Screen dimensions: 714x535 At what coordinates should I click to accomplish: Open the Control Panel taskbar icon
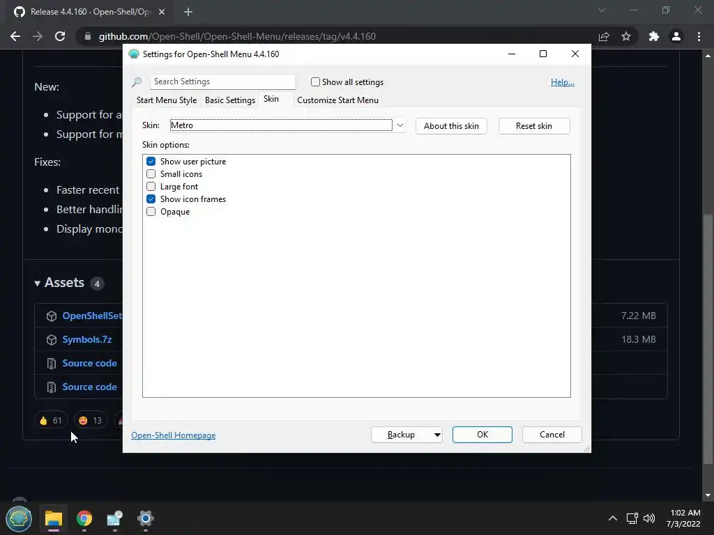pyautogui.click(x=115, y=518)
